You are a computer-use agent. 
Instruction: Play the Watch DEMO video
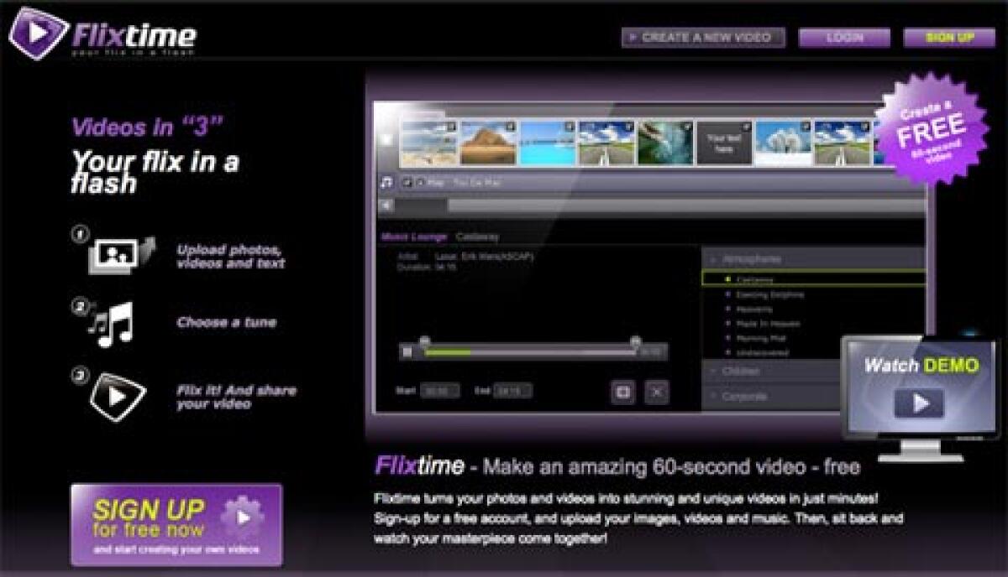point(918,403)
